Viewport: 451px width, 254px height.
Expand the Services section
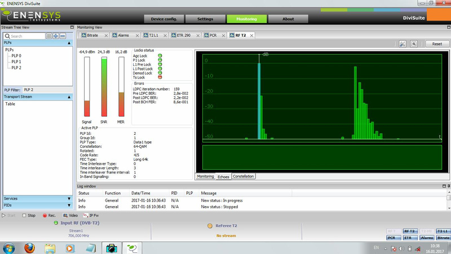point(69,199)
